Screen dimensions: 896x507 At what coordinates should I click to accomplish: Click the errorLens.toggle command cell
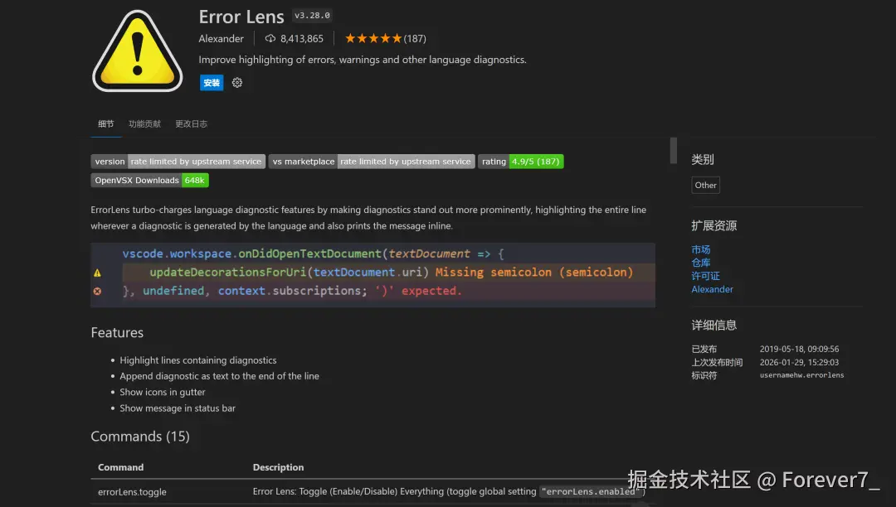pos(132,491)
